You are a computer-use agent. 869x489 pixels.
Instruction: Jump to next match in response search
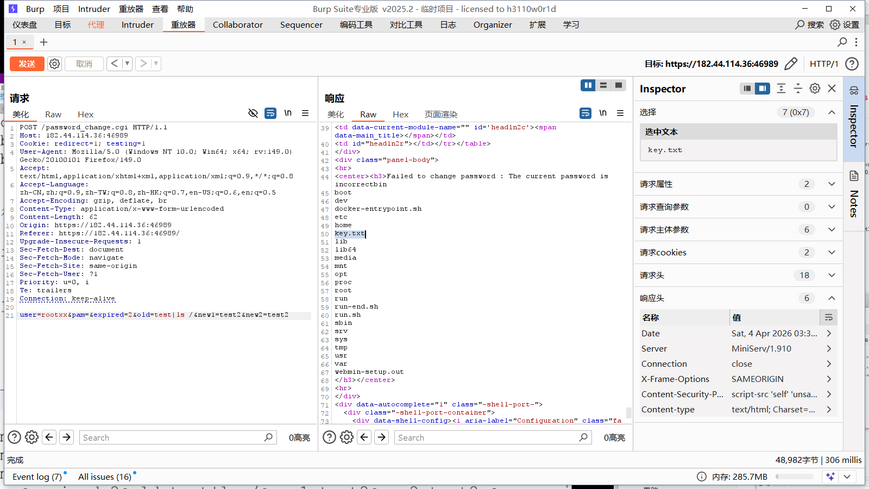coord(382,437)
